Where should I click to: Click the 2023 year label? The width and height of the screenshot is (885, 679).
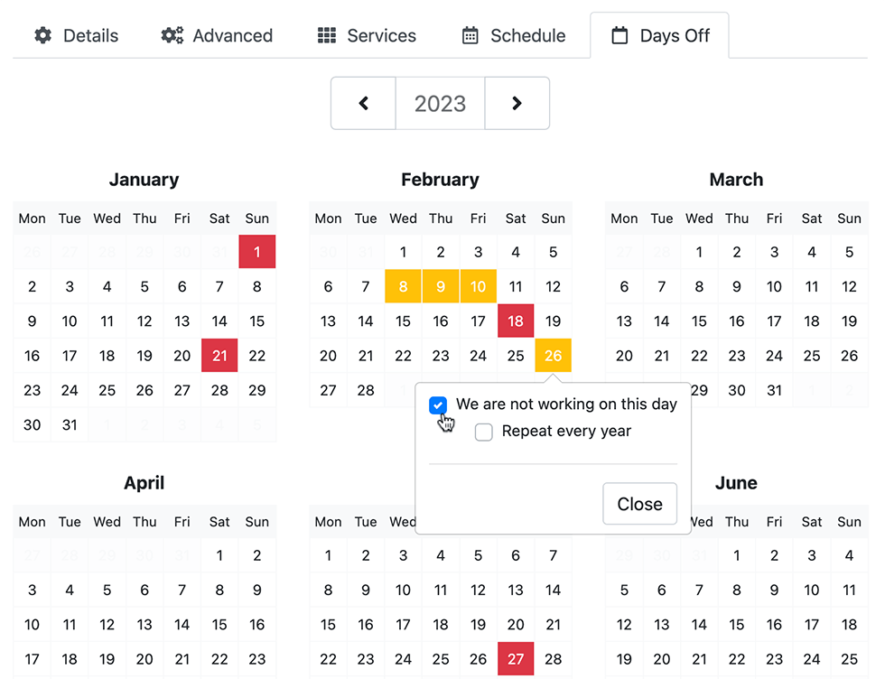(x=440, y=103)
